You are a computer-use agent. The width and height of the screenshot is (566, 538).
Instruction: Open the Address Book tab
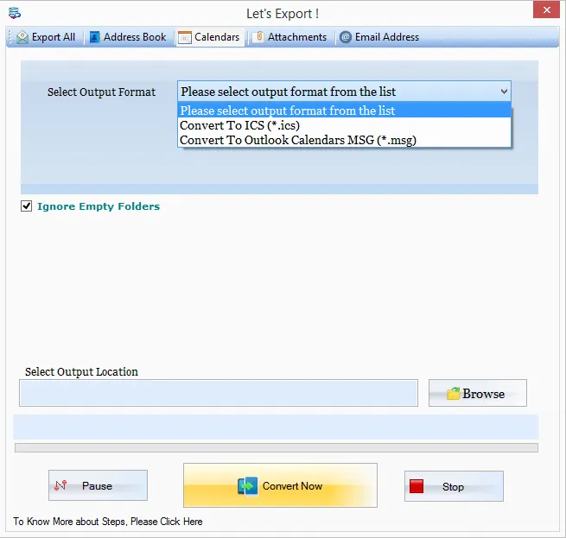tap(128, 37)
